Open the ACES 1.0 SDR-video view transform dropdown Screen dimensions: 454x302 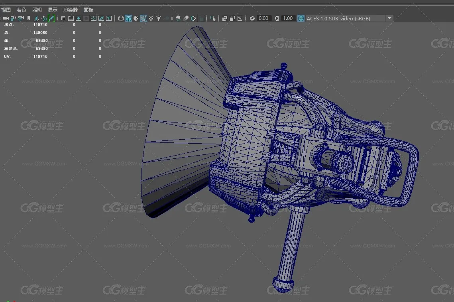tap(349, 18)
